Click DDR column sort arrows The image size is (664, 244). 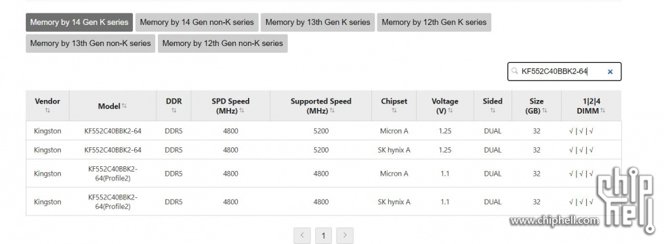pos(173,111)
